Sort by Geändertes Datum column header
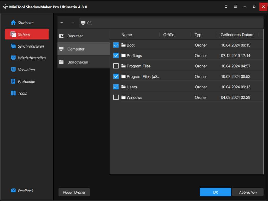The image size is (268, 201). tap(237, 35)
